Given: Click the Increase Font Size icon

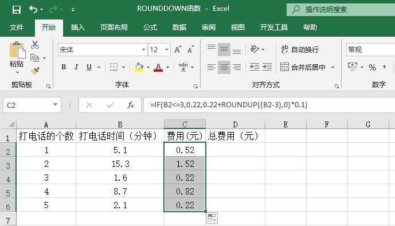Looking at the screenshot, I should pyautogui.click(x=178, y=50).
